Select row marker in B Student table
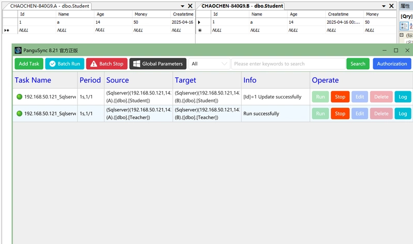Image resolution: width=413 pixels, height=244 pixels. (x=199, y=22)
